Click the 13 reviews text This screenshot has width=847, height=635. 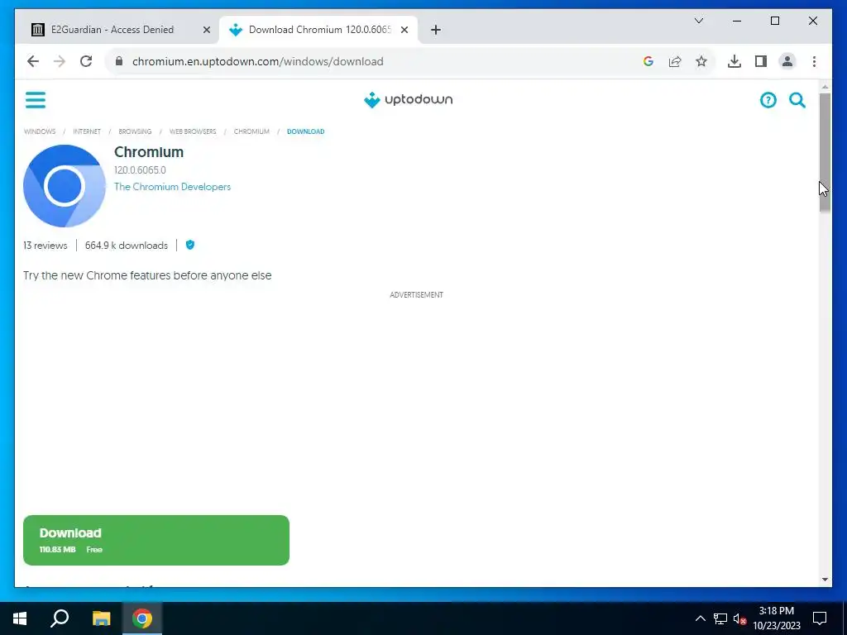(45, 246)
